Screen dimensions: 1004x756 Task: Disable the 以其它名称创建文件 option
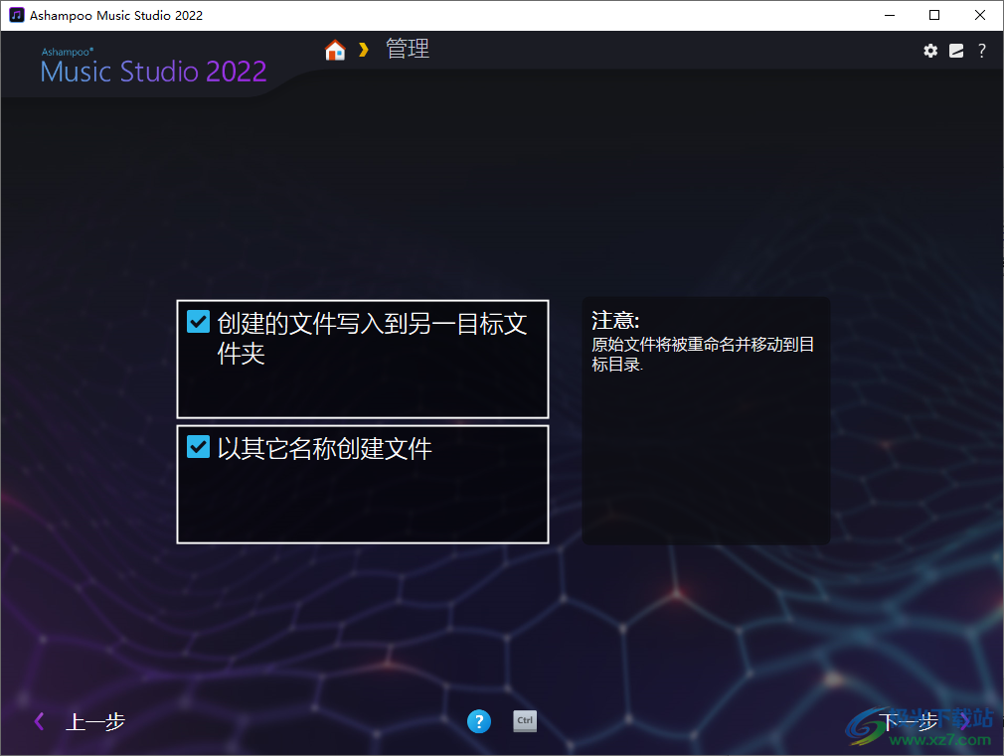(x=198, y=447)
